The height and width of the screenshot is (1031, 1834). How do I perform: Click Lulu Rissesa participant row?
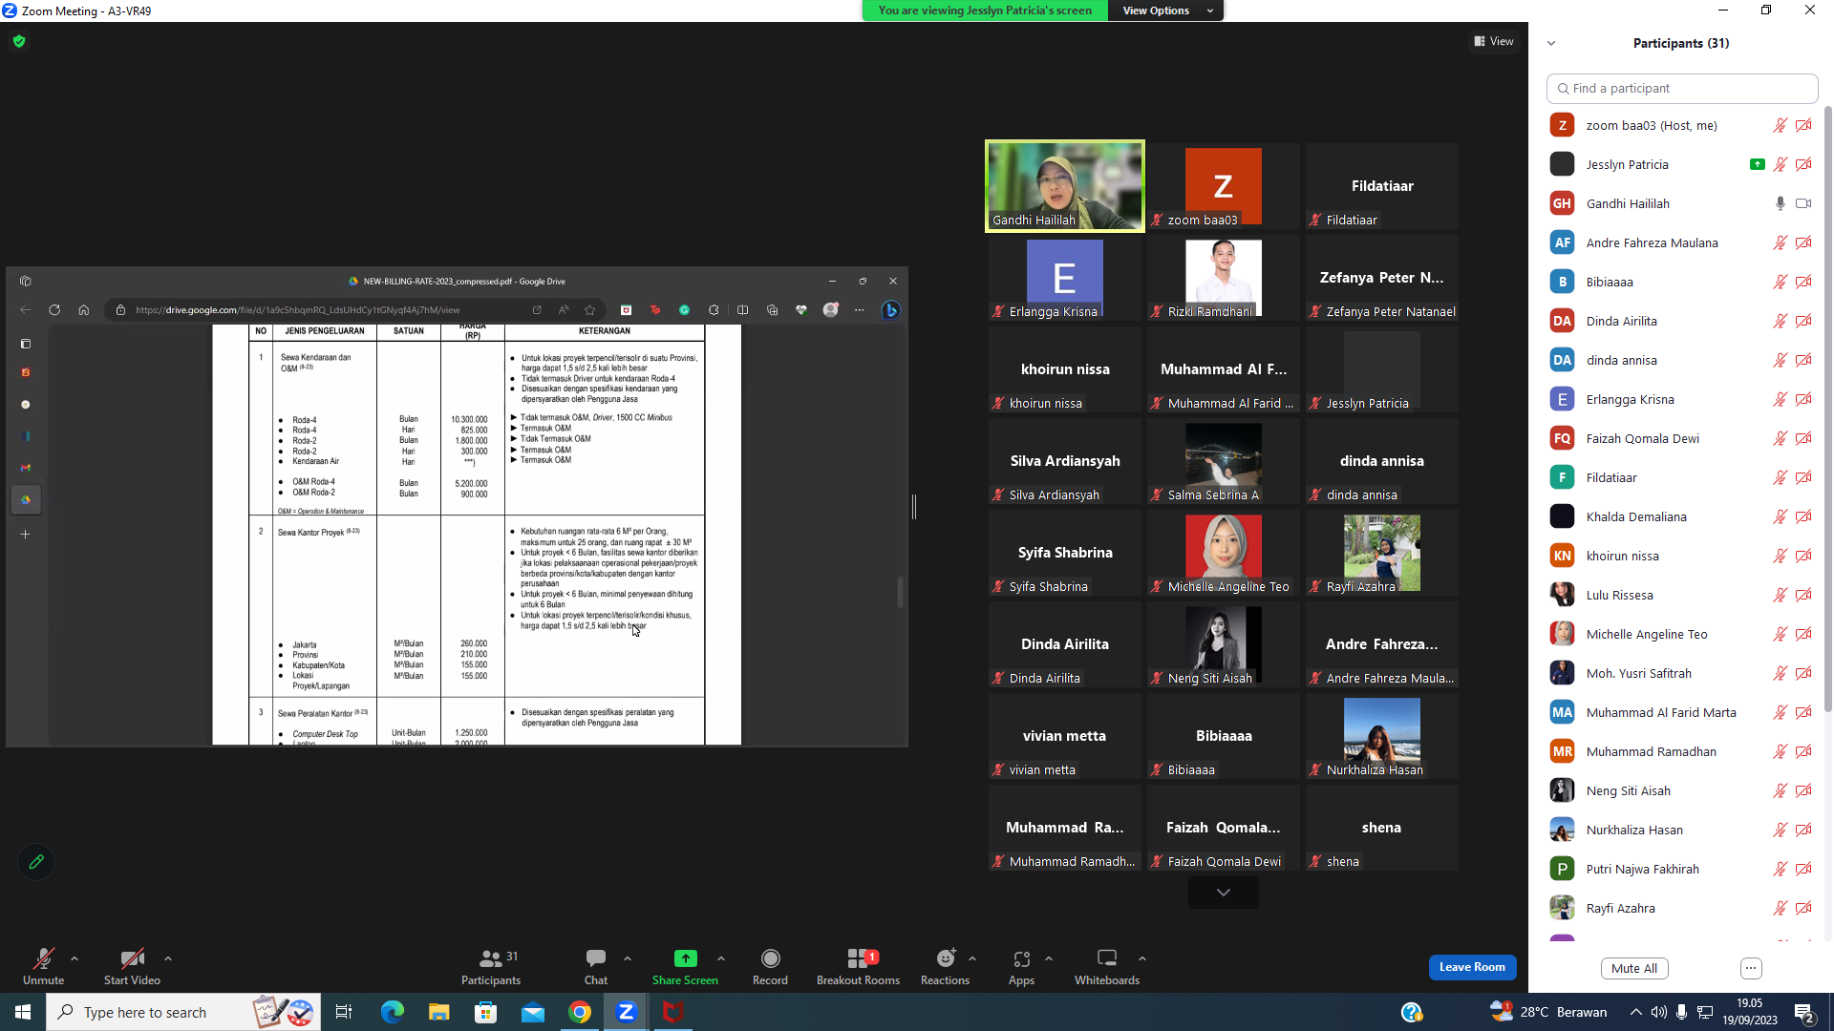[x=1681, y=595]
